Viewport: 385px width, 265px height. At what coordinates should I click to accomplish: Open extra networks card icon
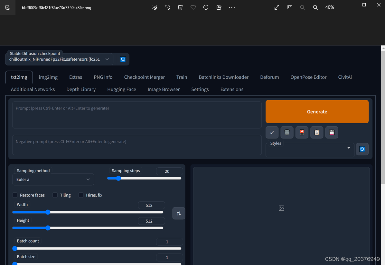[302, 132]
